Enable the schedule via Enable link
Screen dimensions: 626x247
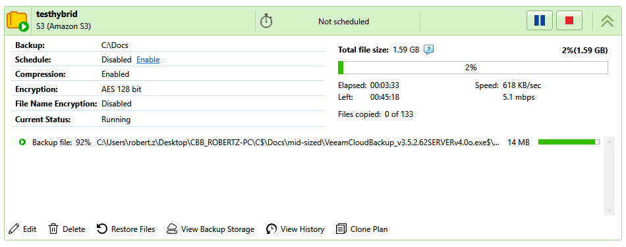coord(148,60)
